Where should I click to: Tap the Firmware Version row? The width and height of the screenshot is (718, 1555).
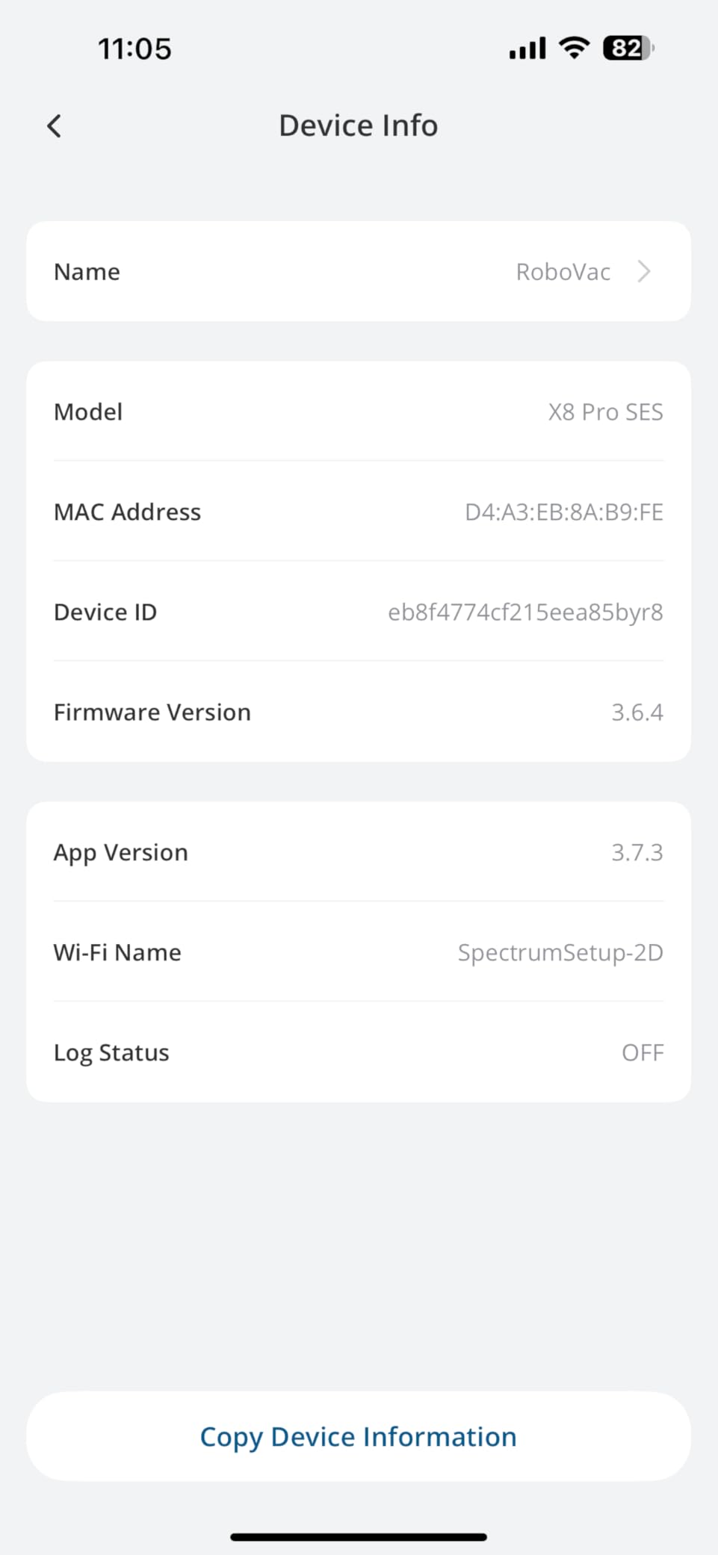coord(359,712)
